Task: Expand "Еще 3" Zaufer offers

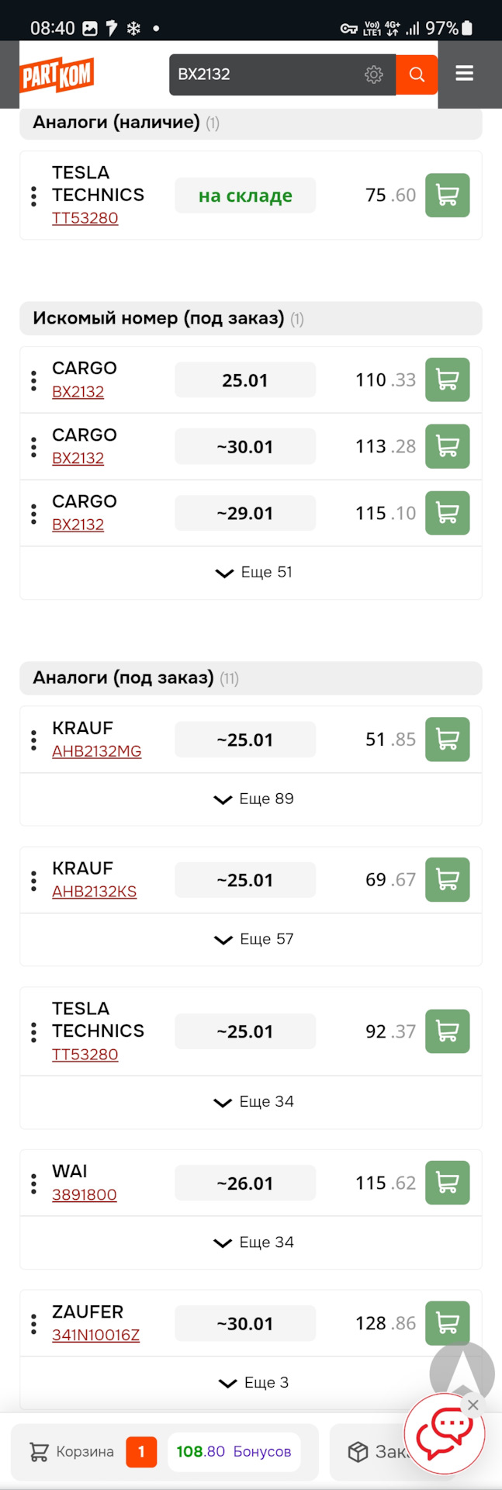Action: coord(254,1383)
